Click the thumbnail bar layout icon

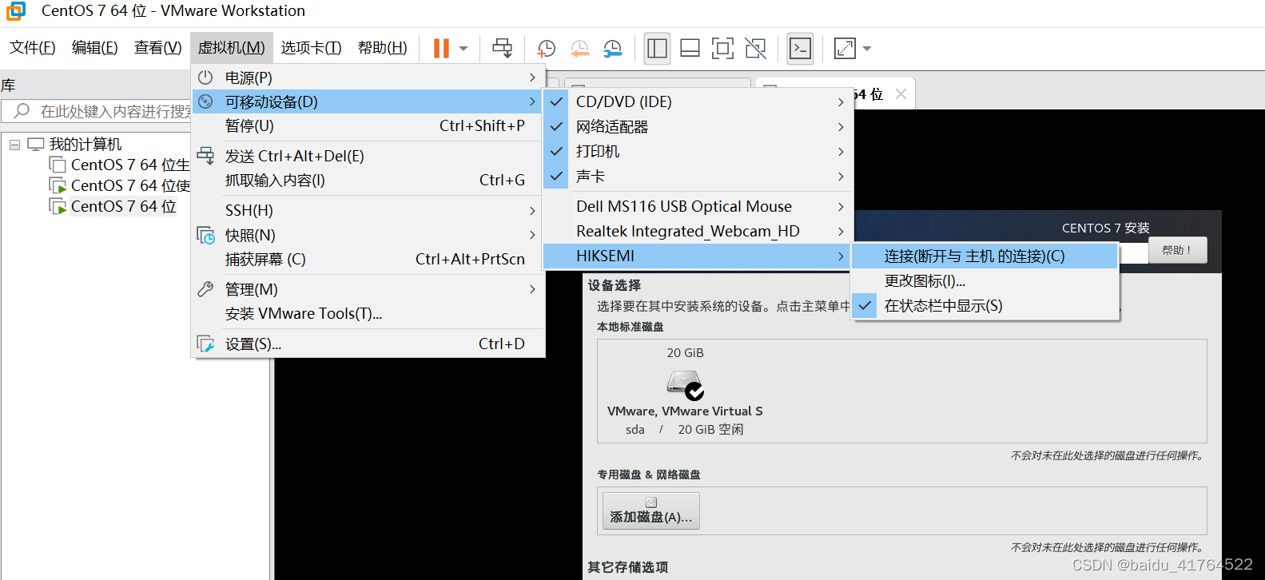point(690,48)
